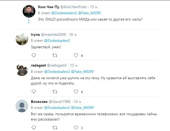This screenshot has width=170, height=131.
Task: Open Ким Чен Пу profile avatar
Action: pyautogui.click(x=29, y=11)
